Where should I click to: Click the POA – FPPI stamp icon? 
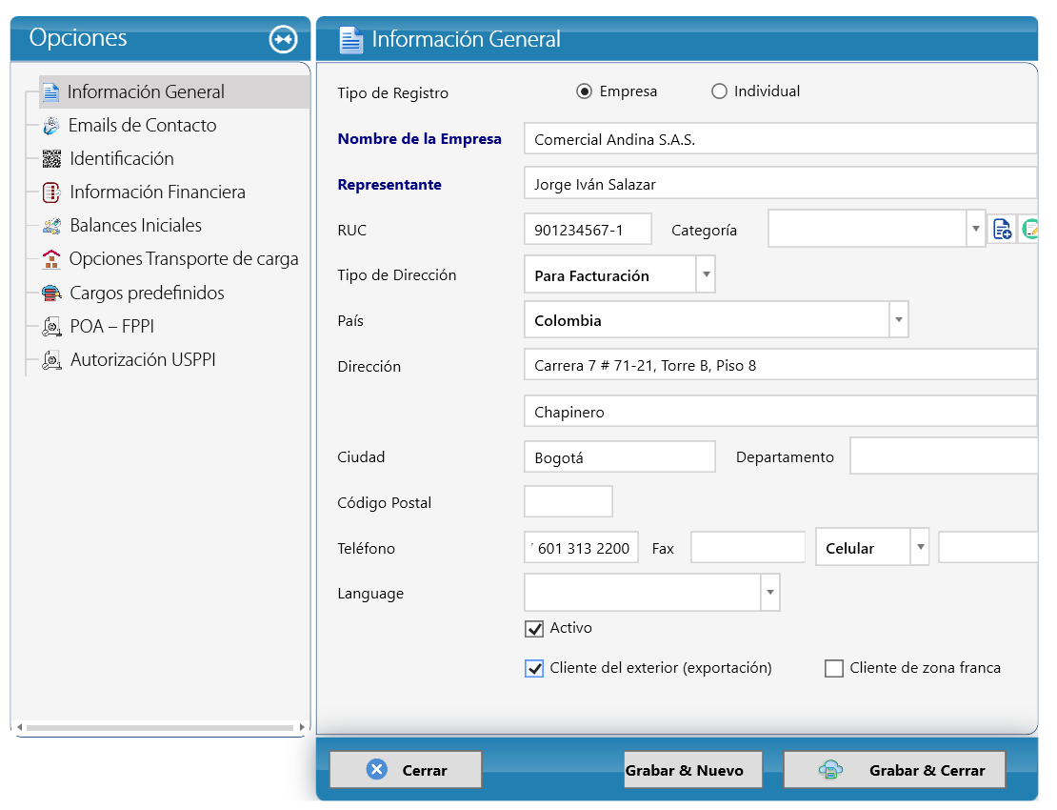coord(51,327)
